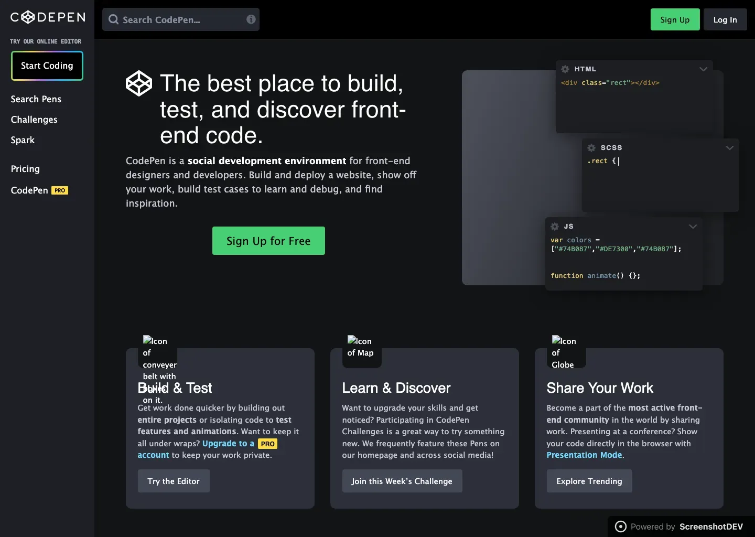Open Search Pens in sidebar
This screenshot has height=537, width=755.
[x=36, y=99]
